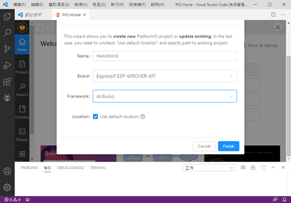The image size is (291, 203).
Task: Open the Accounts icon in activity bar
Action: point(7,171)
